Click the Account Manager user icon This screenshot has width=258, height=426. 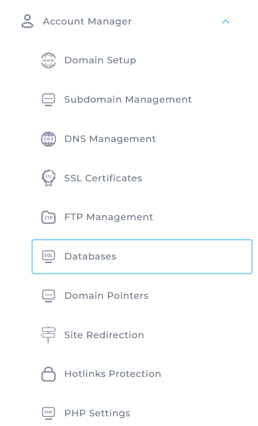pyautogui.click(x=27, y=21)
